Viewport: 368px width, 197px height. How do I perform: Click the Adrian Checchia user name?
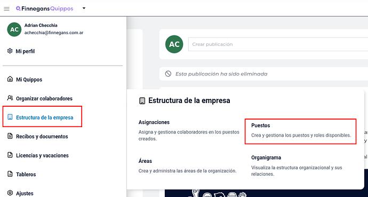(x=41, y=25)
